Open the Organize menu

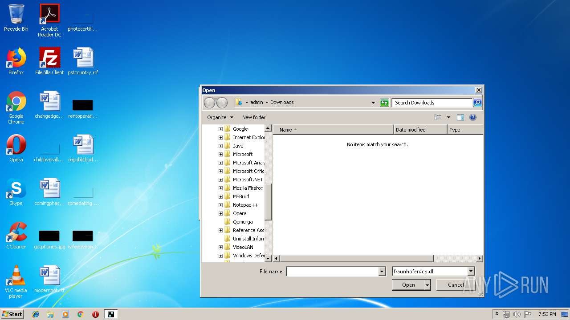220,117
